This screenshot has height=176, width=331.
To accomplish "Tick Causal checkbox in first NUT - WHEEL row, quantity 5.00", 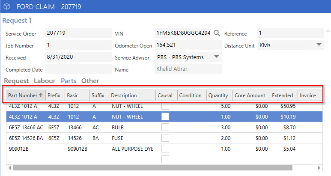I will (165, 106).
